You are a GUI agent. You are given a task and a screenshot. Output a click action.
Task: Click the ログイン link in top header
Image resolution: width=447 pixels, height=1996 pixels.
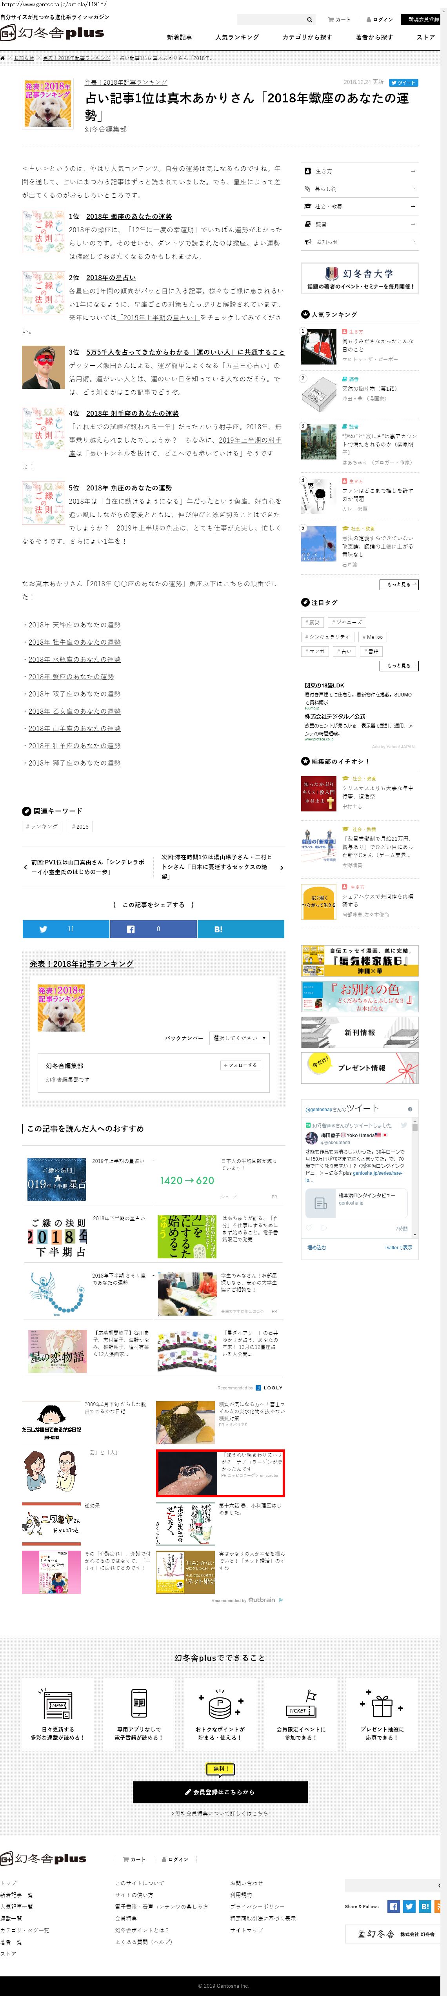click(379, 19)
